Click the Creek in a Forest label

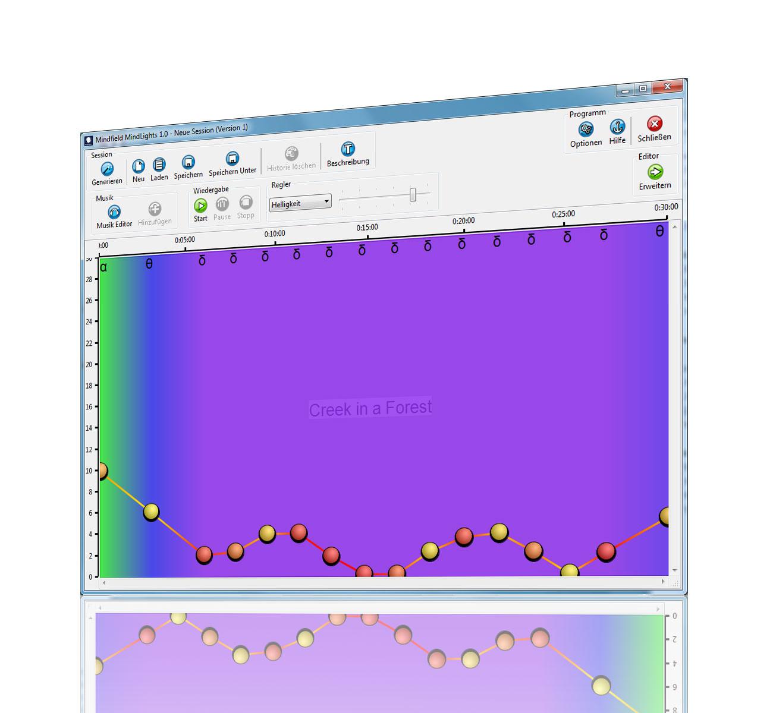[x=370, y=408]
